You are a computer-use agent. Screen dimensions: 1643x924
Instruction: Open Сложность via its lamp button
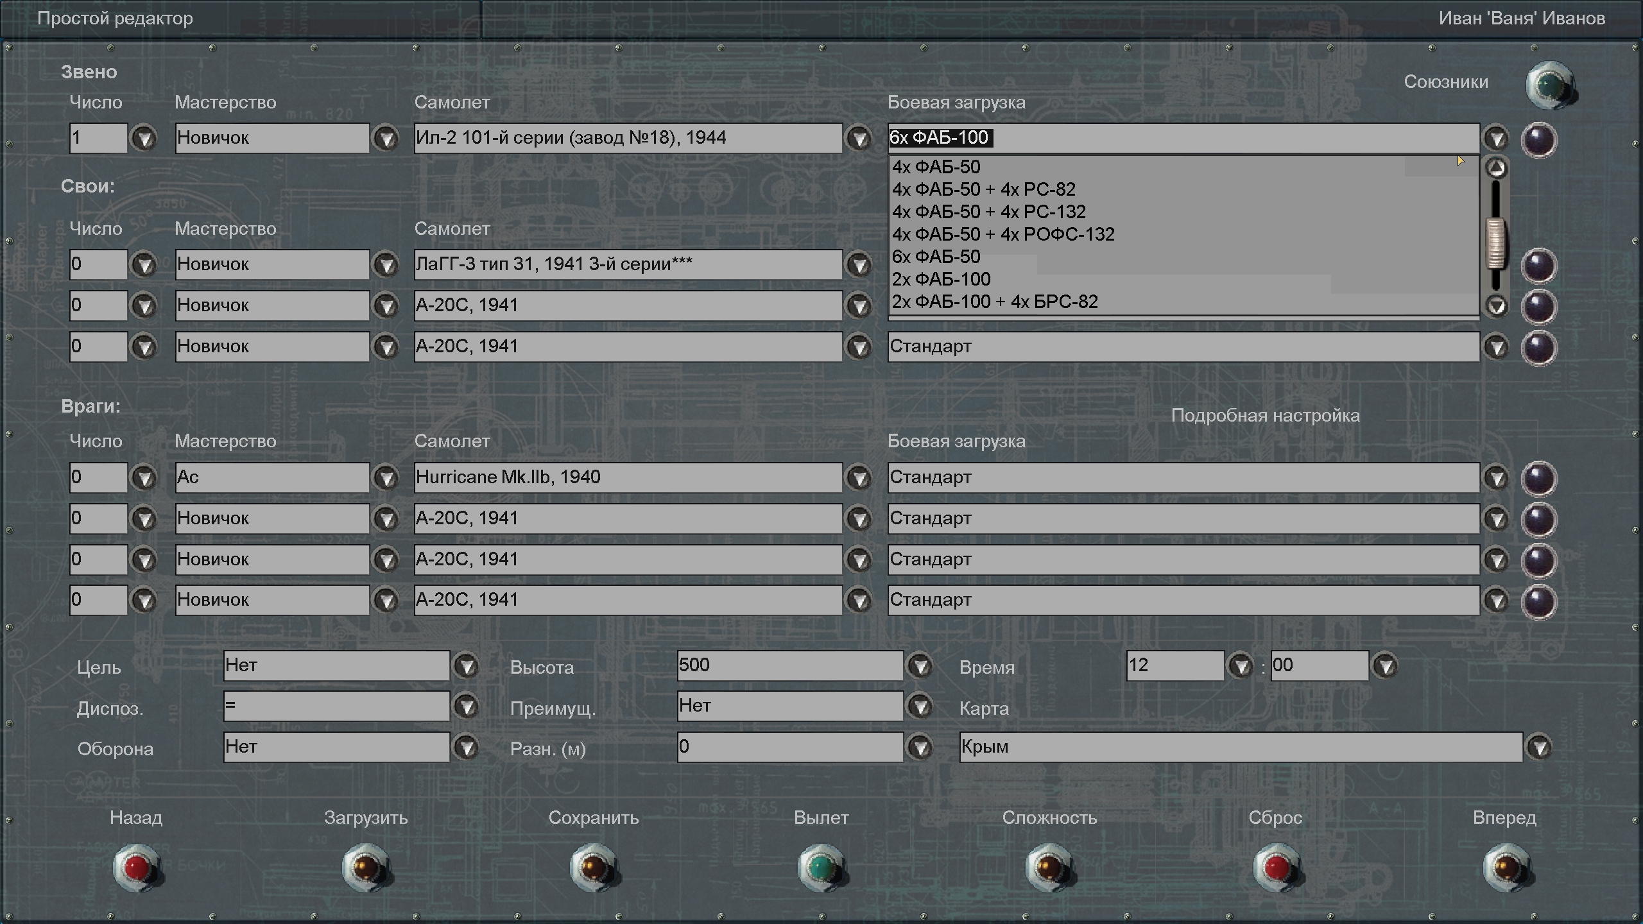coord(1049,868)
